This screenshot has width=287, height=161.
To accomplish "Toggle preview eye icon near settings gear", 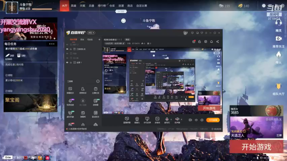I will click(x=196, y=120).
